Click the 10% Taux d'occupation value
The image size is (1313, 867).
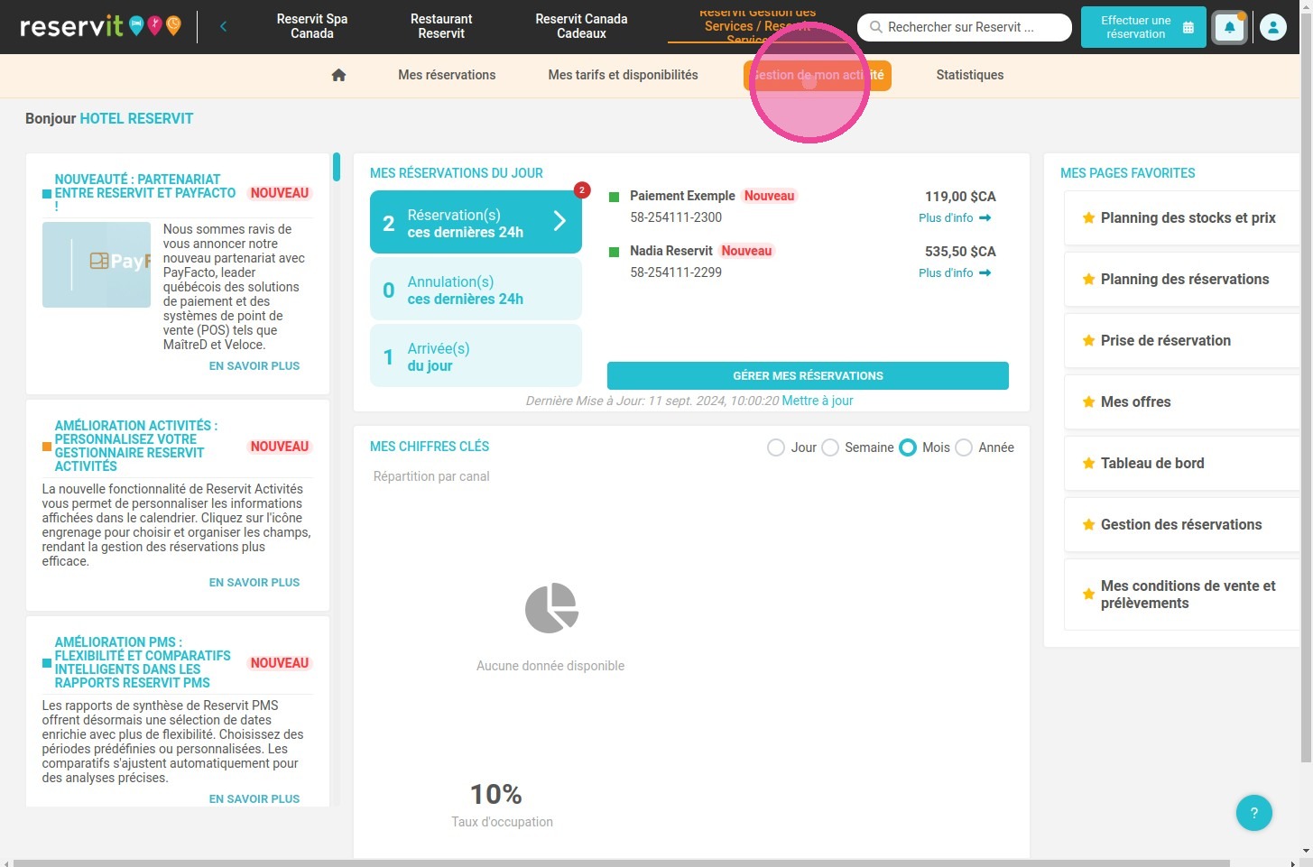pyautogui.click(x=495, y=795)
